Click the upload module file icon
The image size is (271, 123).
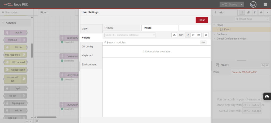coord(174,35)
